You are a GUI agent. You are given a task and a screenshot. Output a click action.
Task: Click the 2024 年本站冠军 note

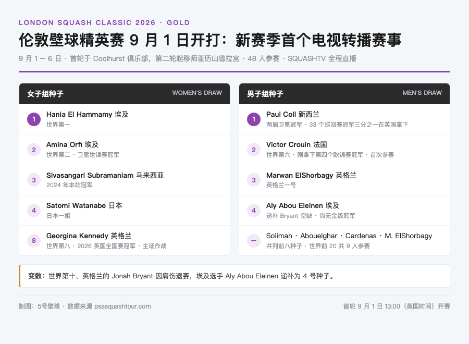pos(69,185)
